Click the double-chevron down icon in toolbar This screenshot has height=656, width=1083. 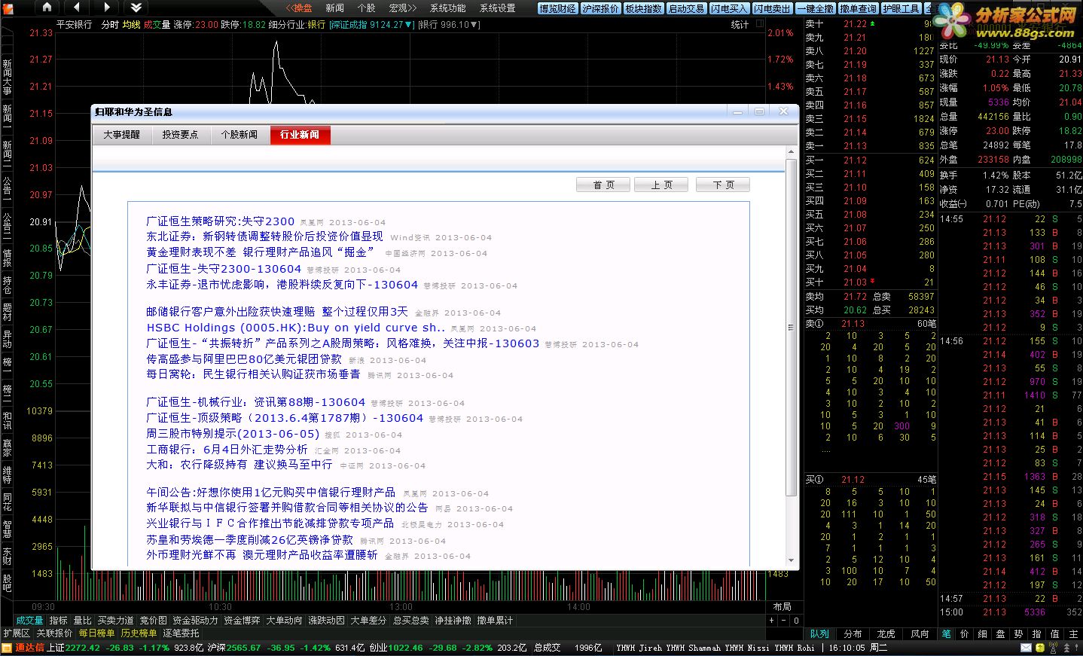[x=136, y=8]
